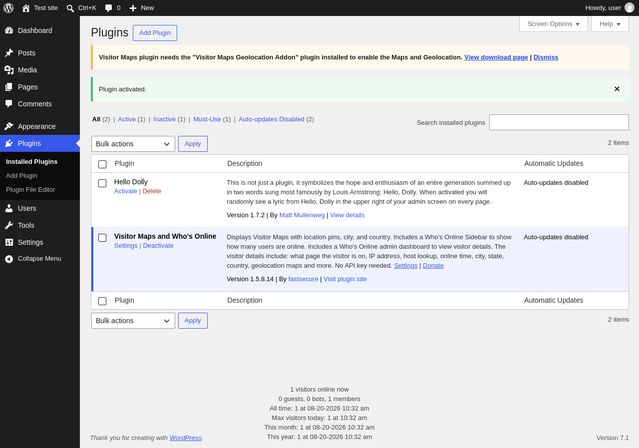
Task: Open the bottom Bulk actions dropdown
Action: click(133, 321)
